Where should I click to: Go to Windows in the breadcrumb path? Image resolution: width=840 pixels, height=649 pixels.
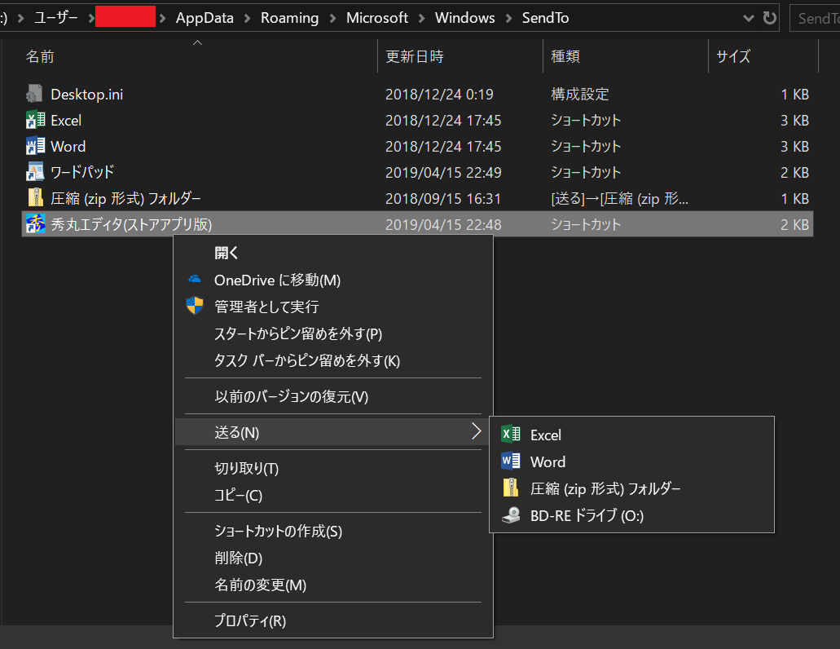tap(464, 18)
